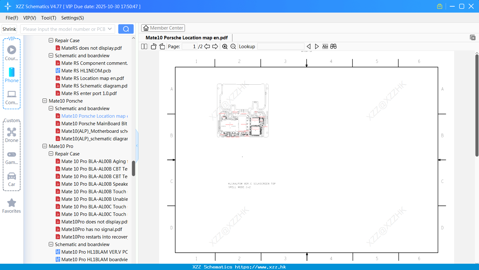Open Mate10Pro restarts into recovery file
The image size is (479, 270).
(92, 237)
